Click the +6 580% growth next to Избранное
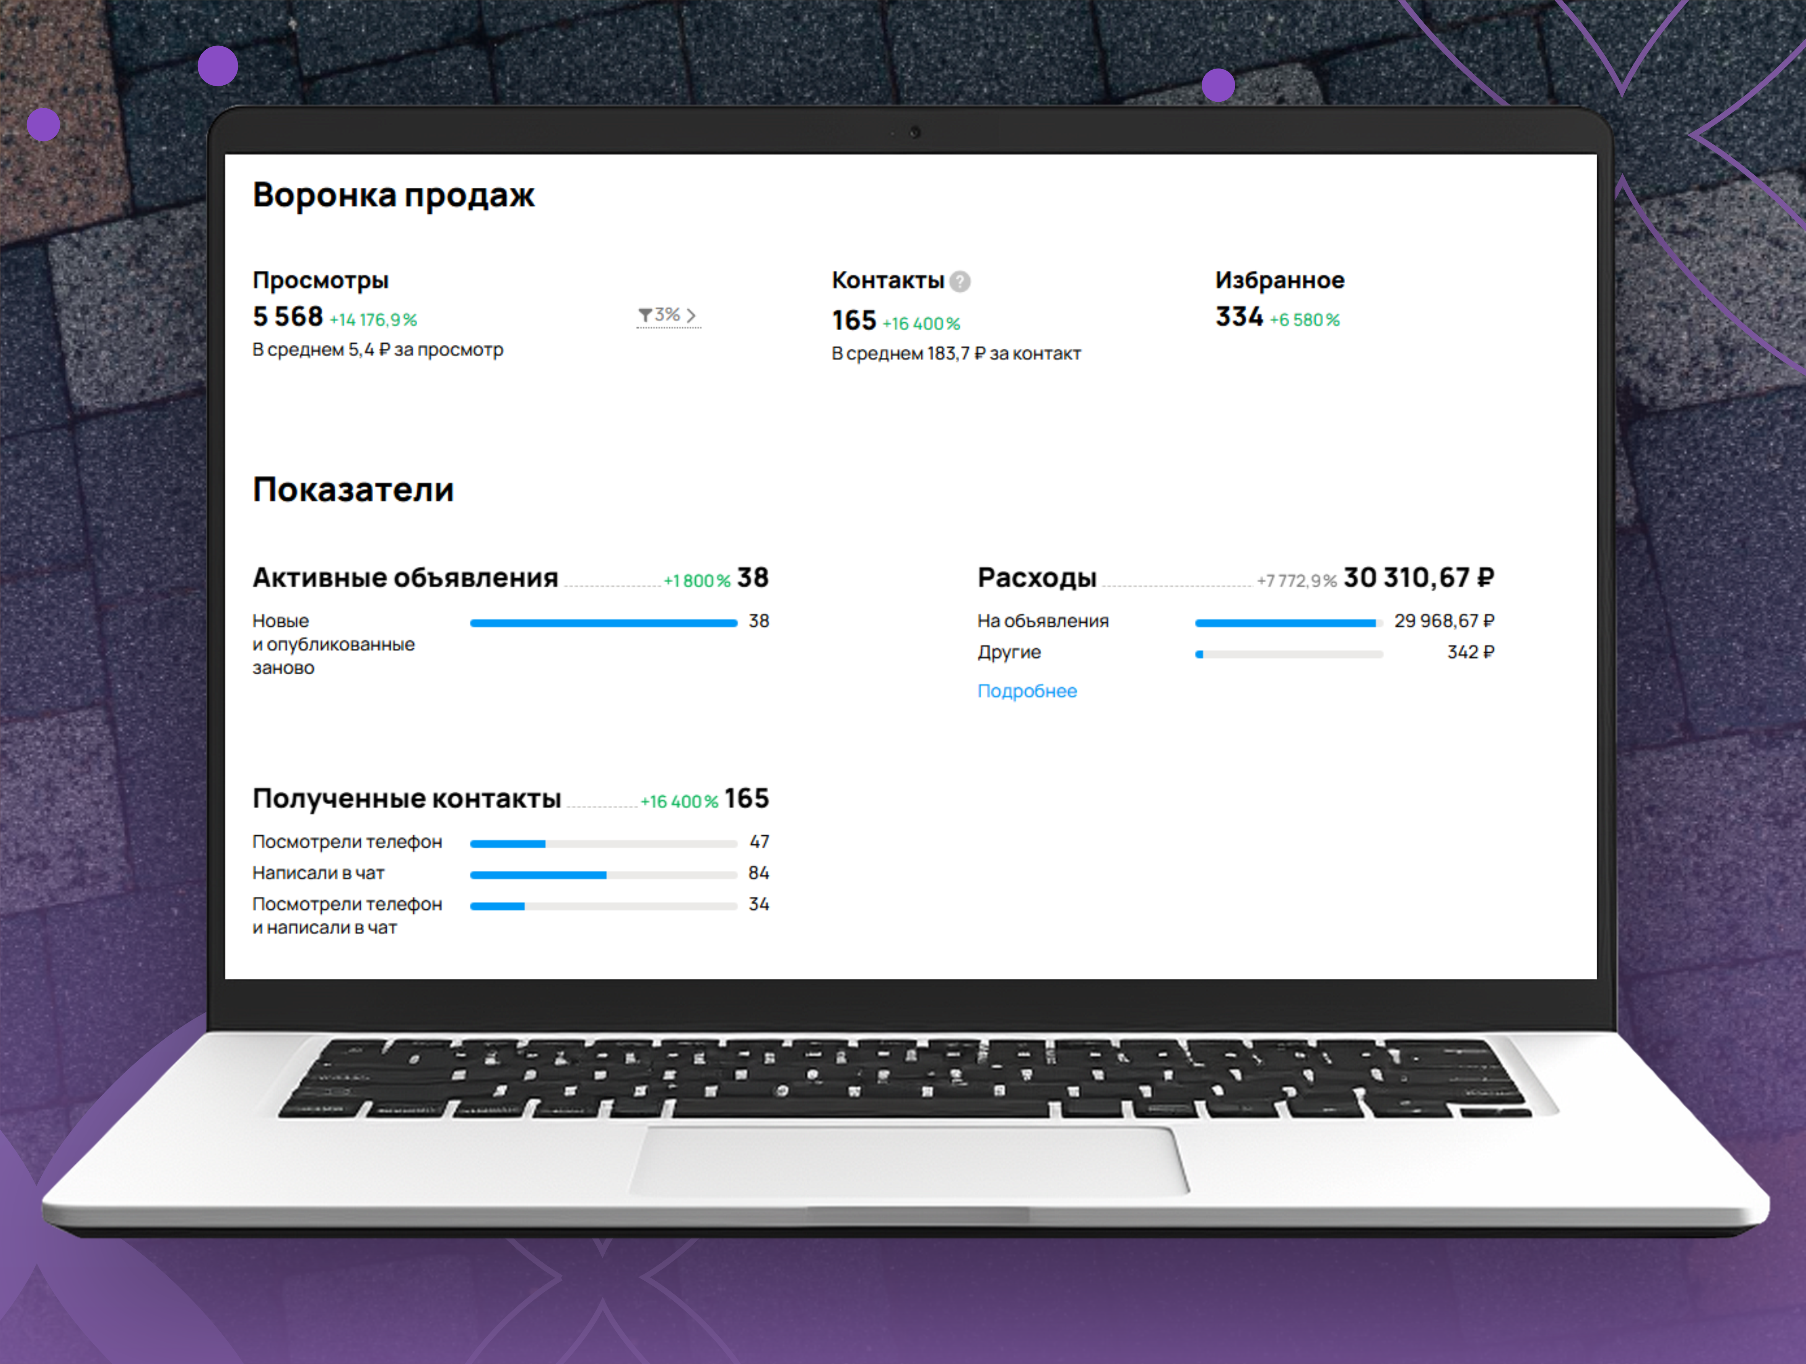The image size is (1806, 1364). (1305, 320)
